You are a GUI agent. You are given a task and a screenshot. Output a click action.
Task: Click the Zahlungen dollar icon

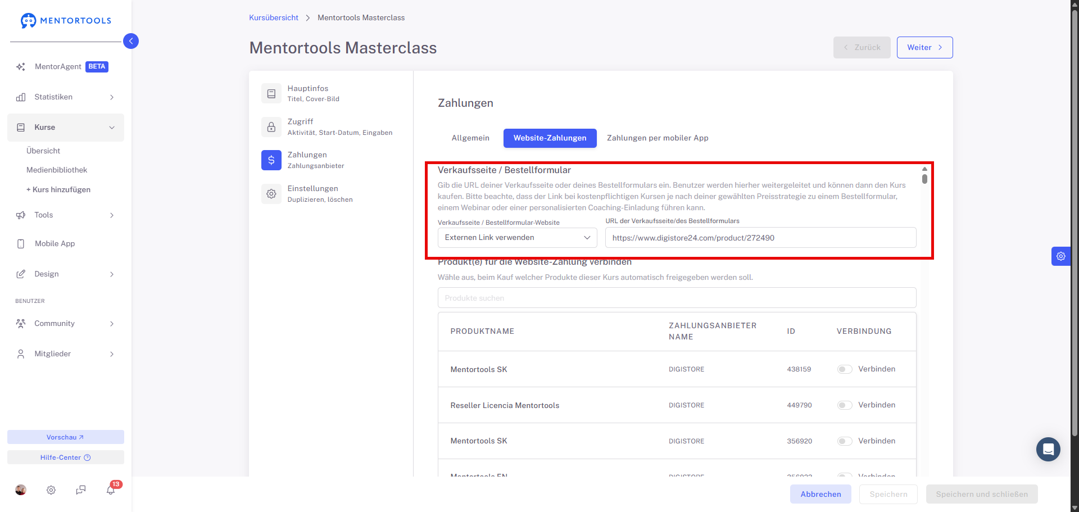click(x=271, y=160)
